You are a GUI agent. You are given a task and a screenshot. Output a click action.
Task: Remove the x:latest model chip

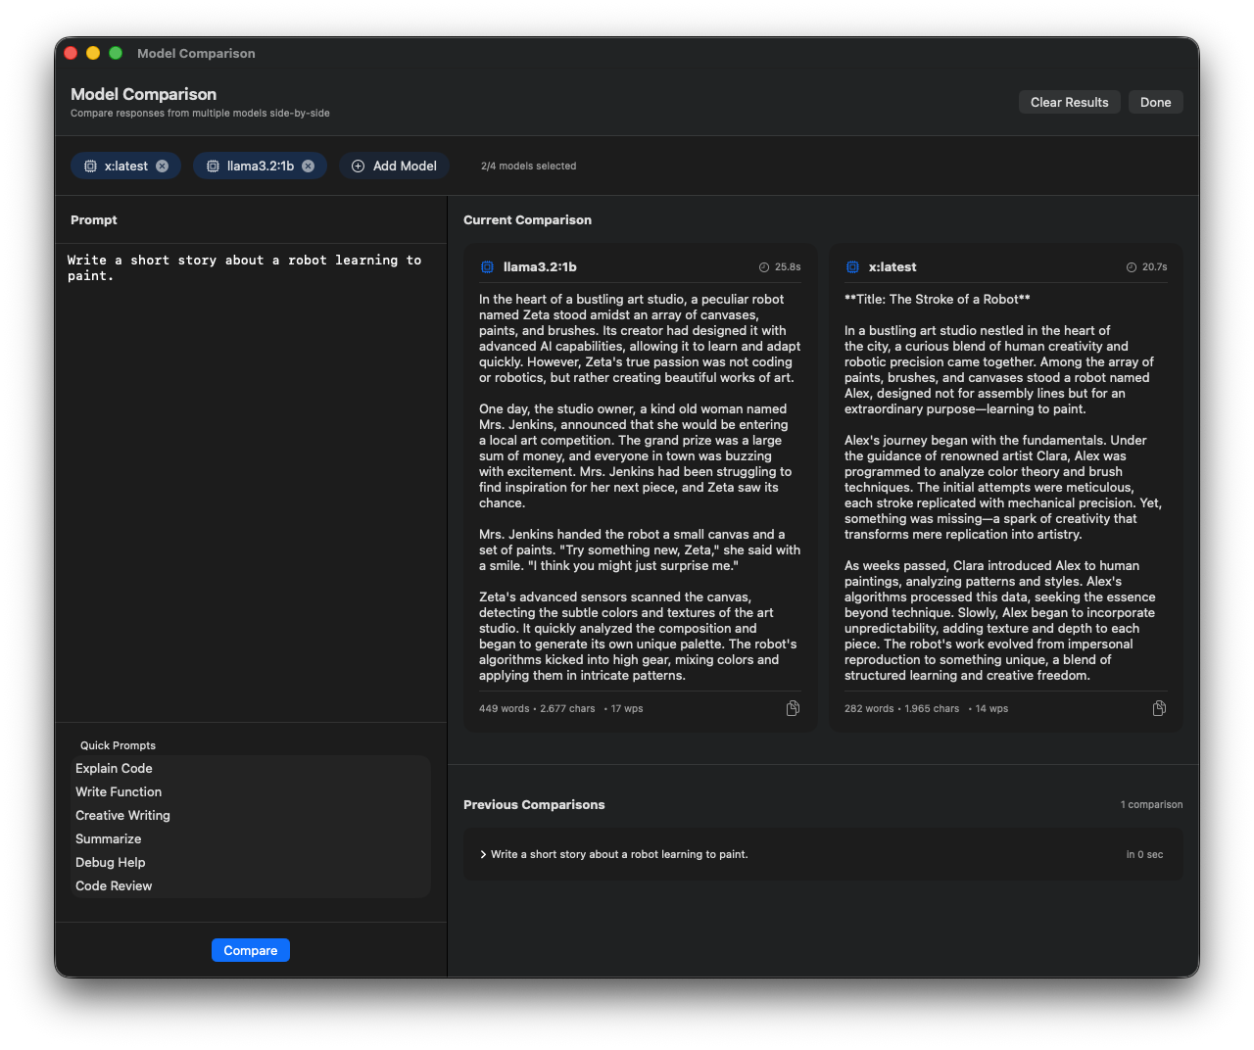click(x=163, y=167)
